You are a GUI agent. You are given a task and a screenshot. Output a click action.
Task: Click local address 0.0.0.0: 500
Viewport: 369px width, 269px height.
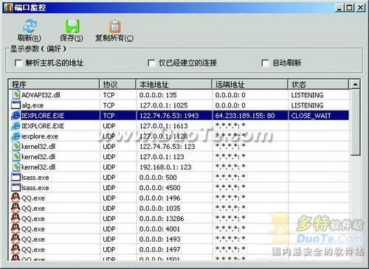pos(158,178)
